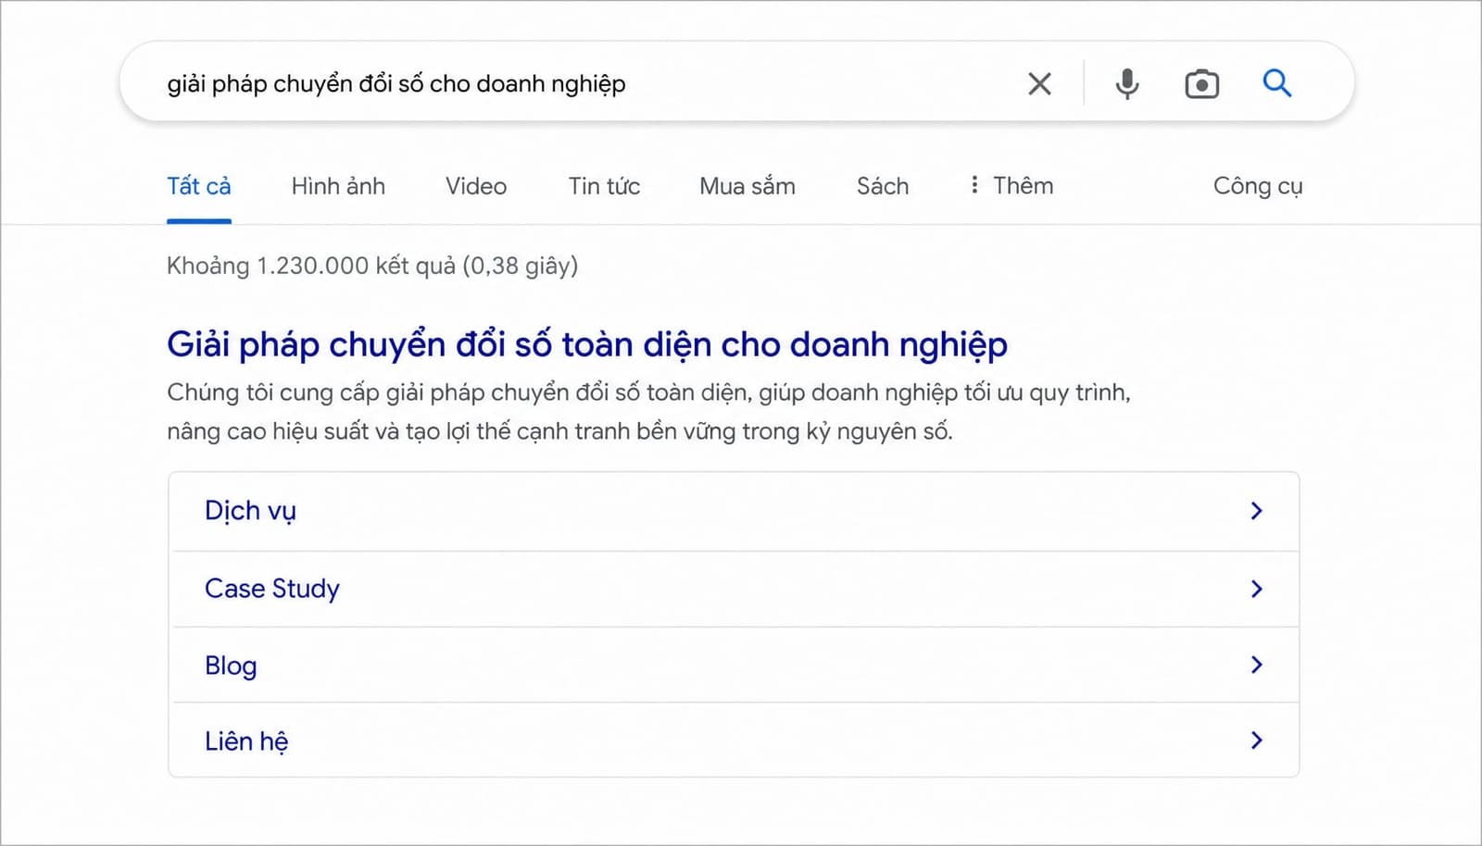This screenshot has height=846, width=1482.
Task: Open the Mua sắm tab
Action: pos(747,186)
